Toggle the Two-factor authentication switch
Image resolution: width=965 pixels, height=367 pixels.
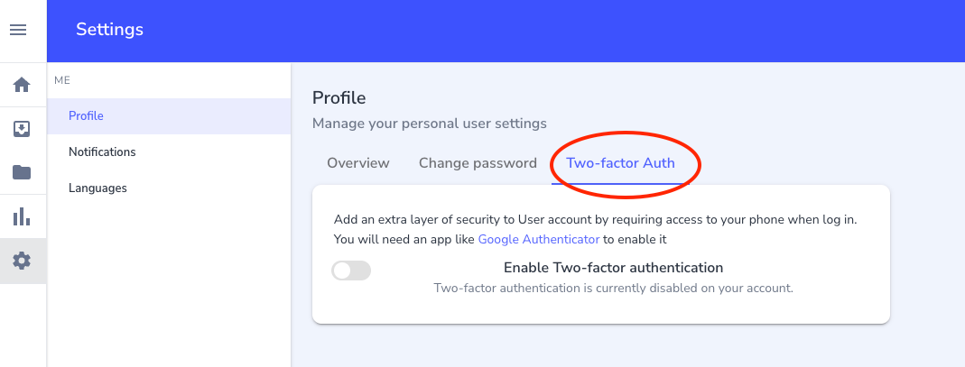pyautogui.click(x=351, y=270)
